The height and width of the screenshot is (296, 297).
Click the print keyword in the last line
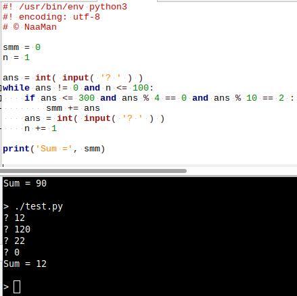pyautogui.click(x=16, y=149)
